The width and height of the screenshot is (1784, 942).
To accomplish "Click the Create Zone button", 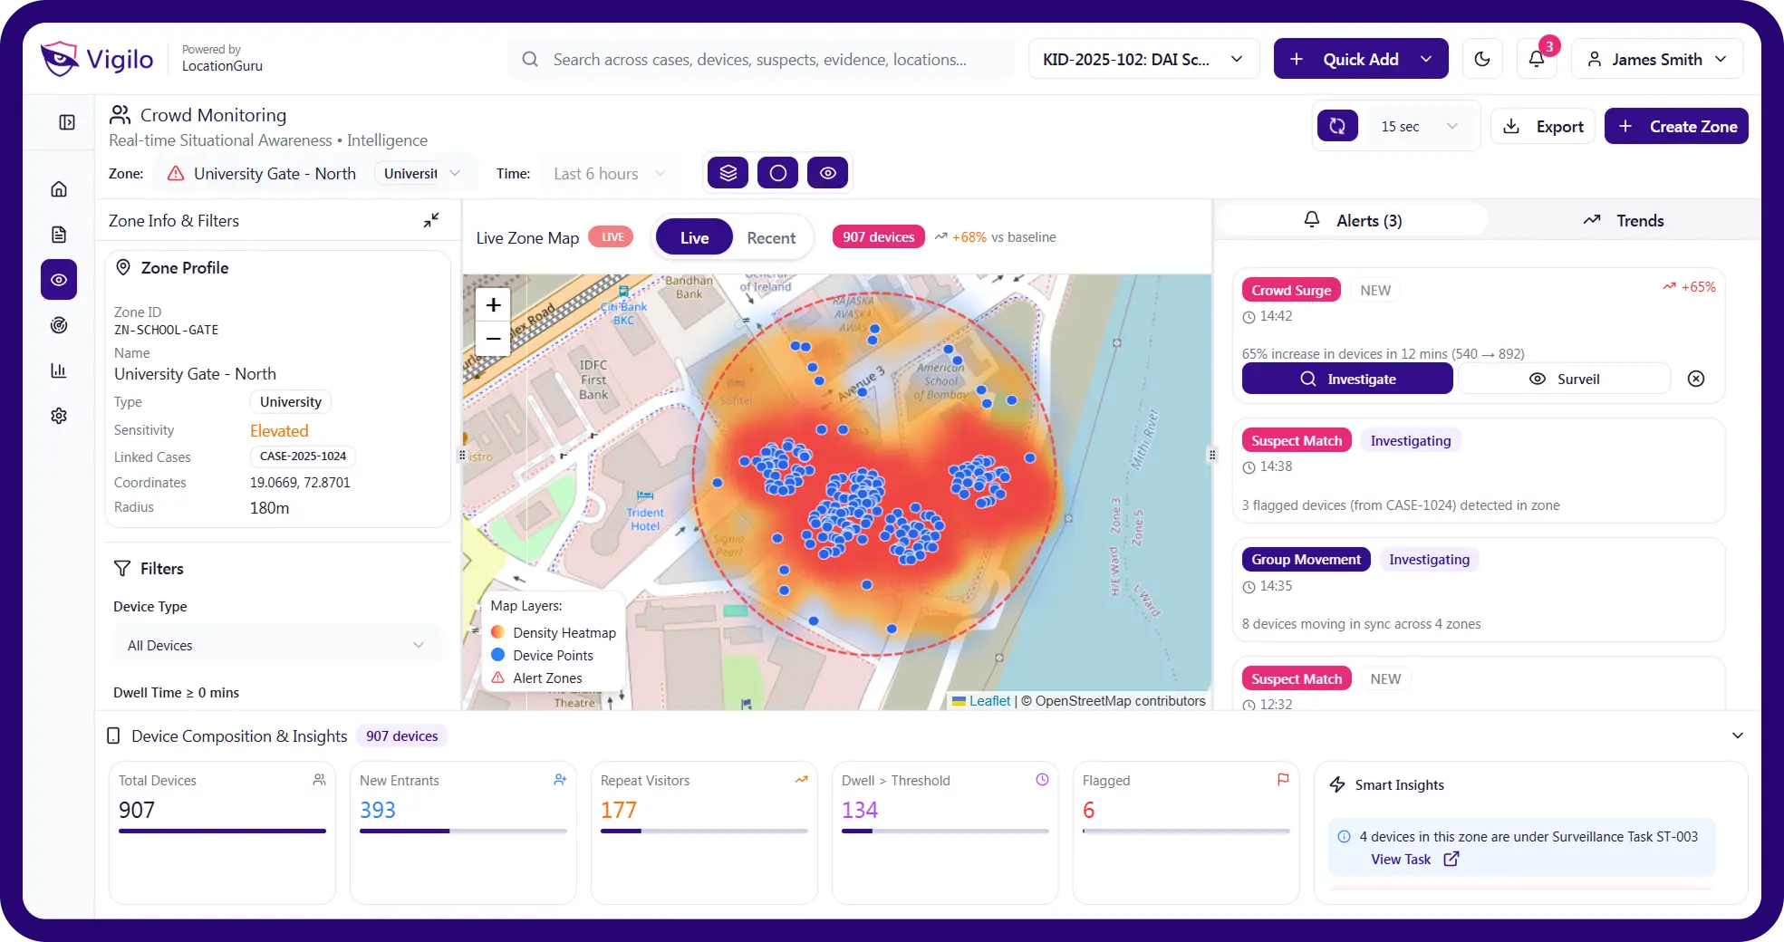I will click(1675, 127).
